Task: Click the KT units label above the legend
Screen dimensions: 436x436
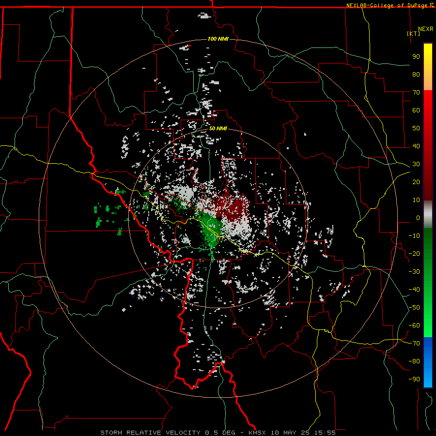Action: click(413, 33)
